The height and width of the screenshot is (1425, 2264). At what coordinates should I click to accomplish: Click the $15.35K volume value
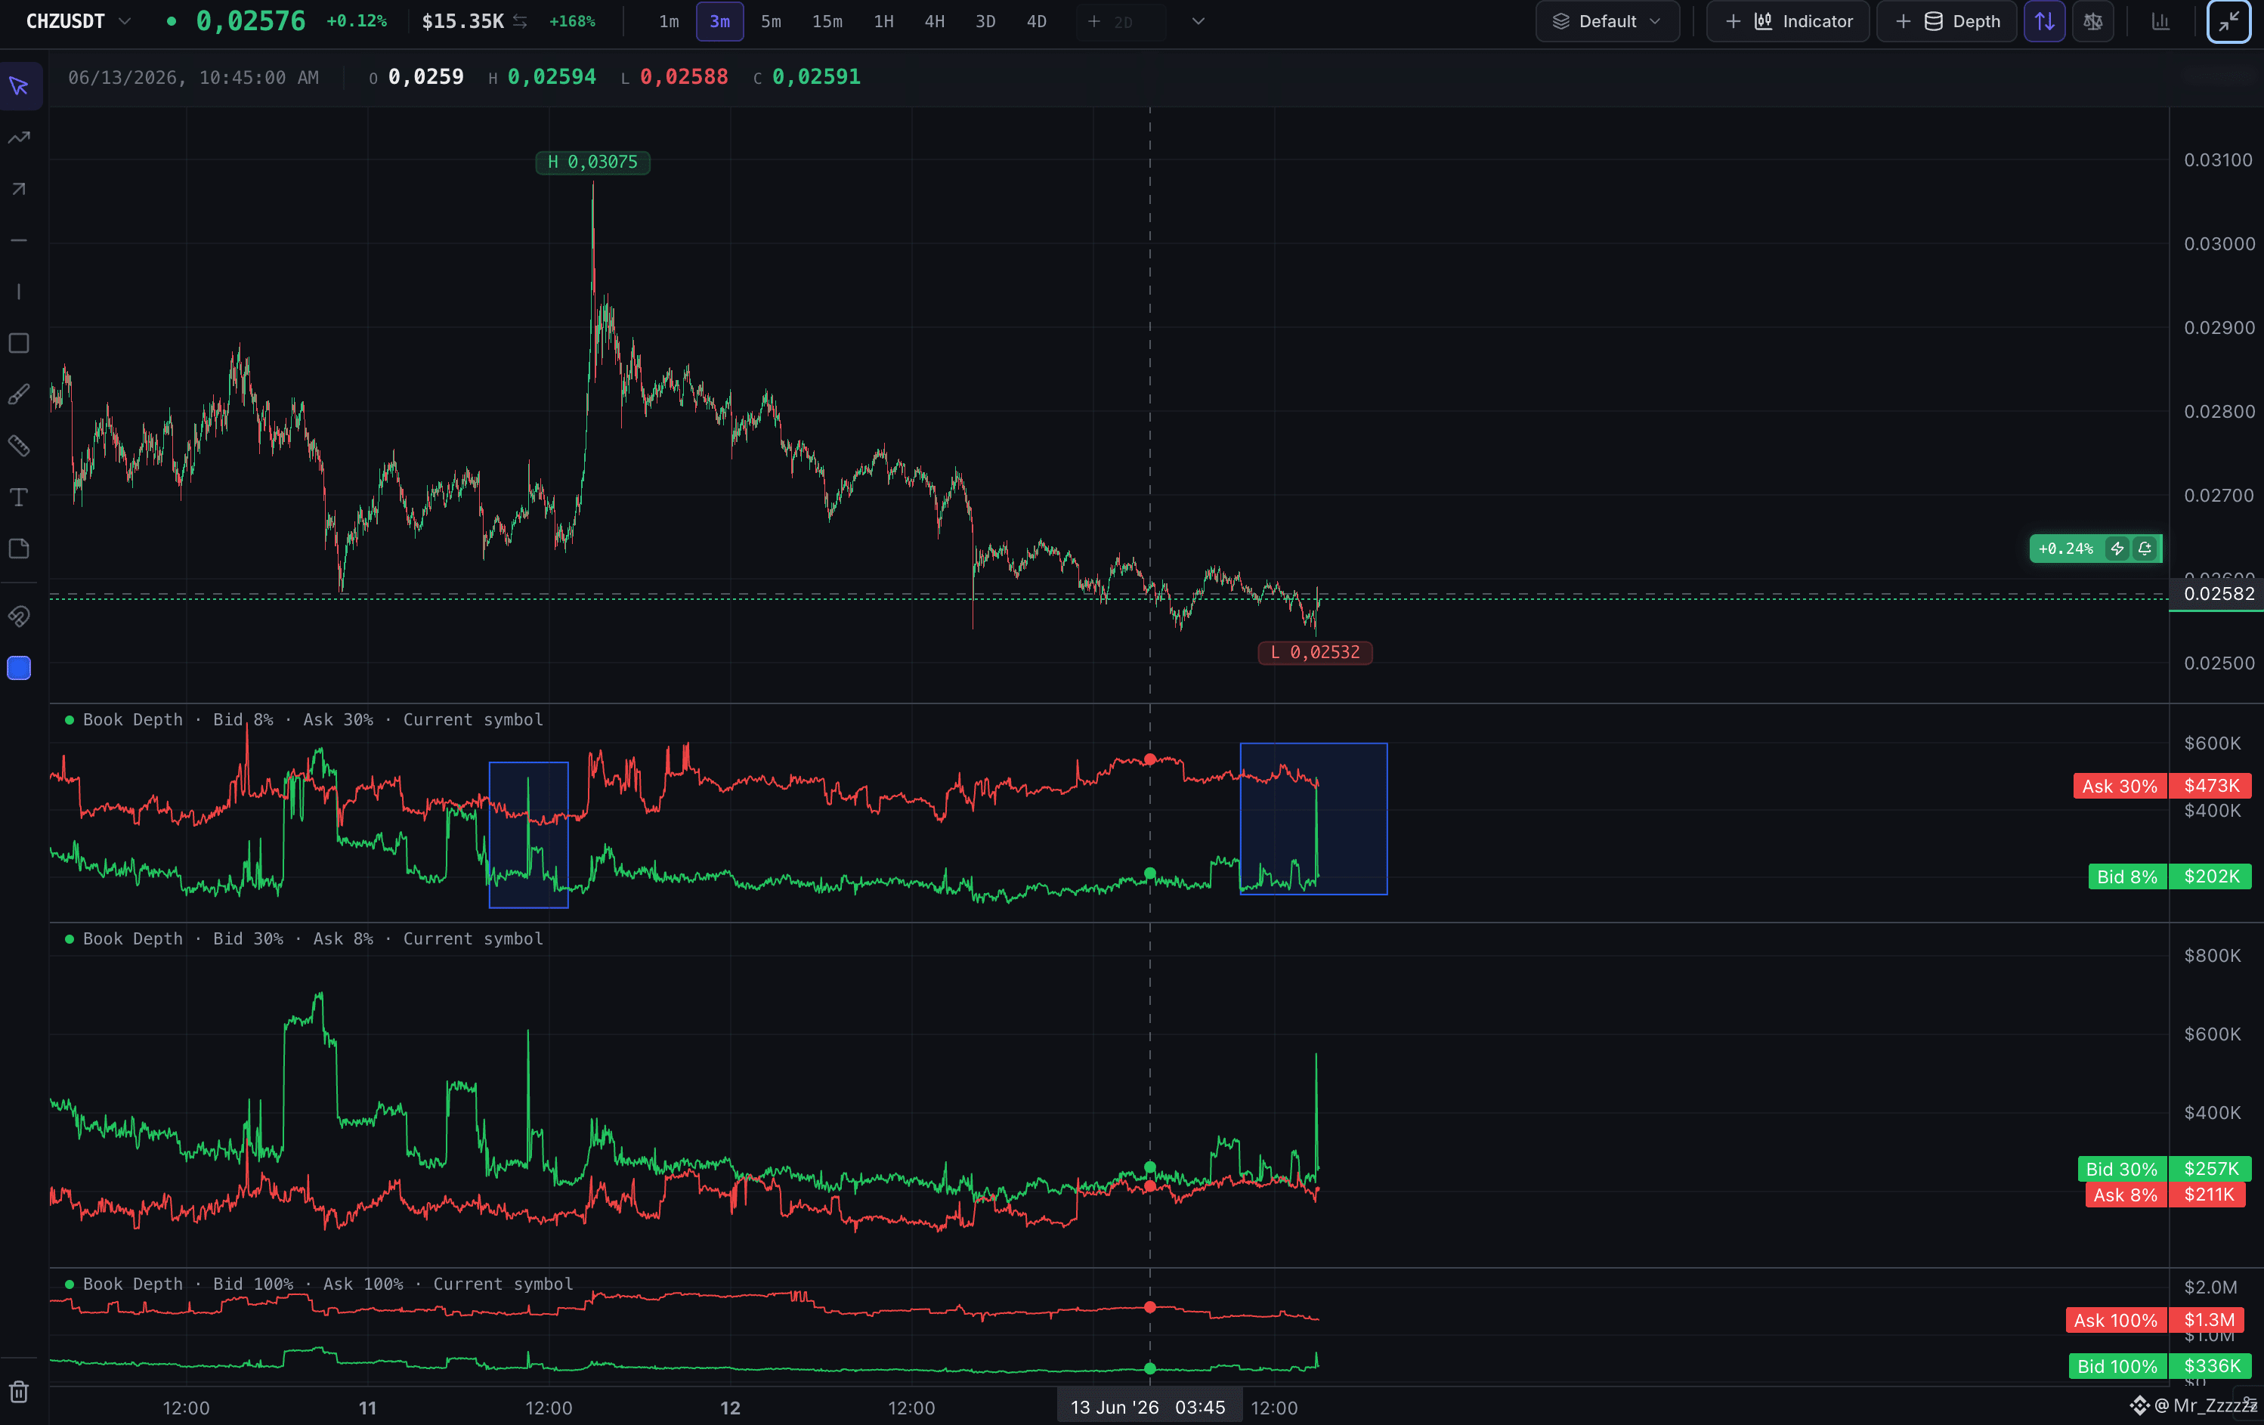(462, 20)
